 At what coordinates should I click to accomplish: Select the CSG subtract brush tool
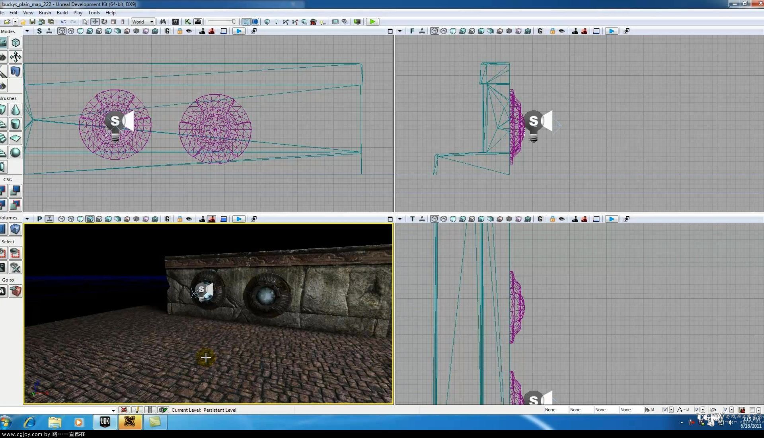[x=15, y=191]
